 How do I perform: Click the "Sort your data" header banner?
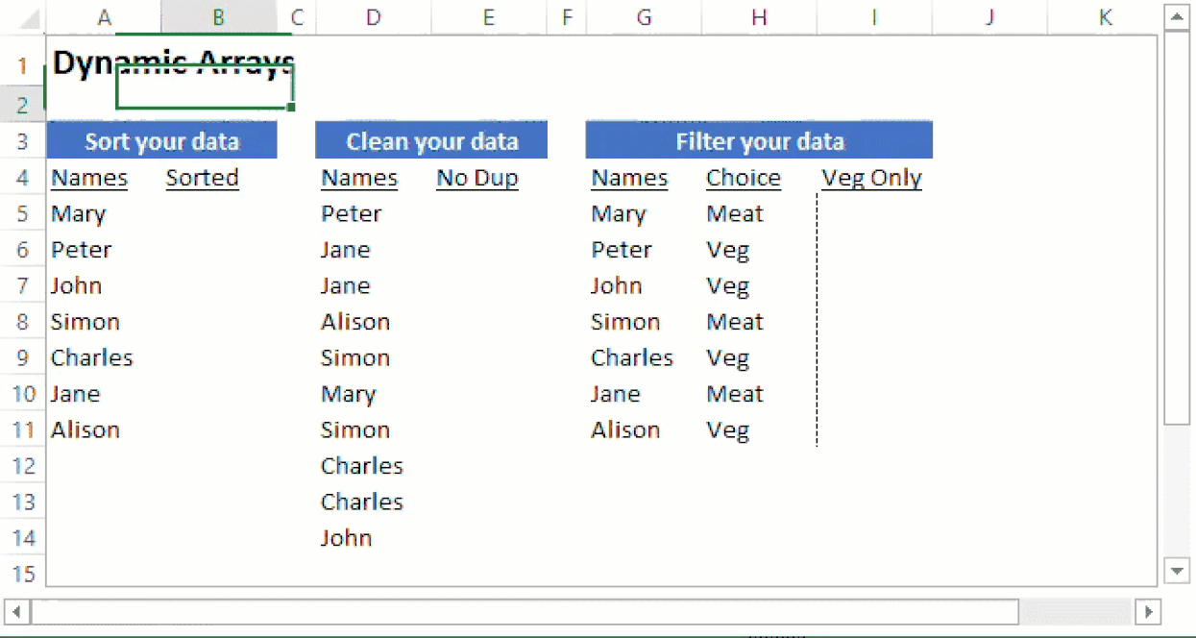(161, 142)
